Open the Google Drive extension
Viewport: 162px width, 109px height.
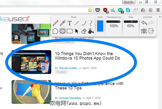tap(143, 10)
